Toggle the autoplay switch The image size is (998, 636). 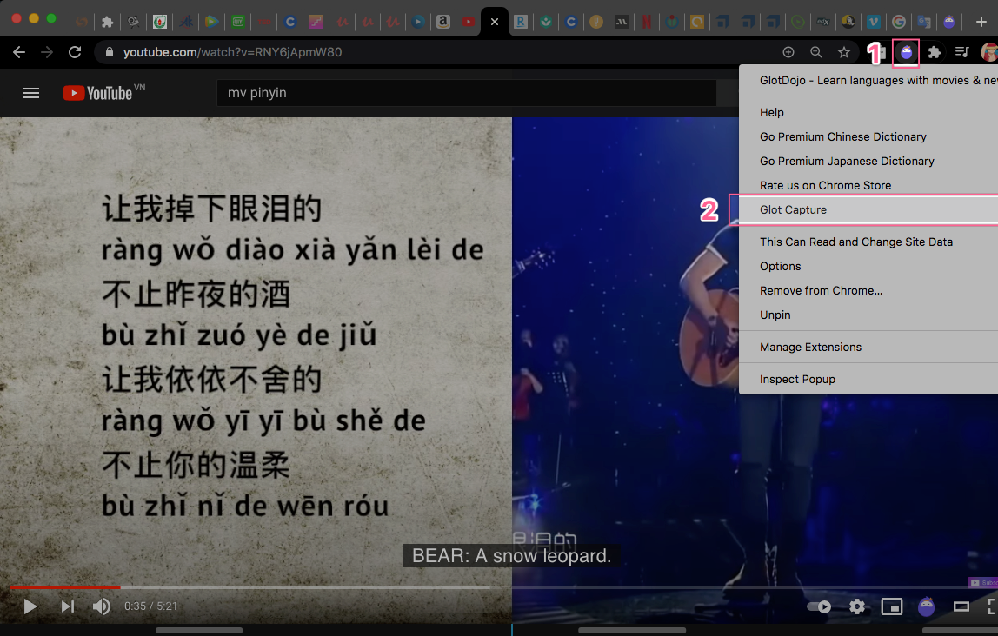(x=820, y=606)
